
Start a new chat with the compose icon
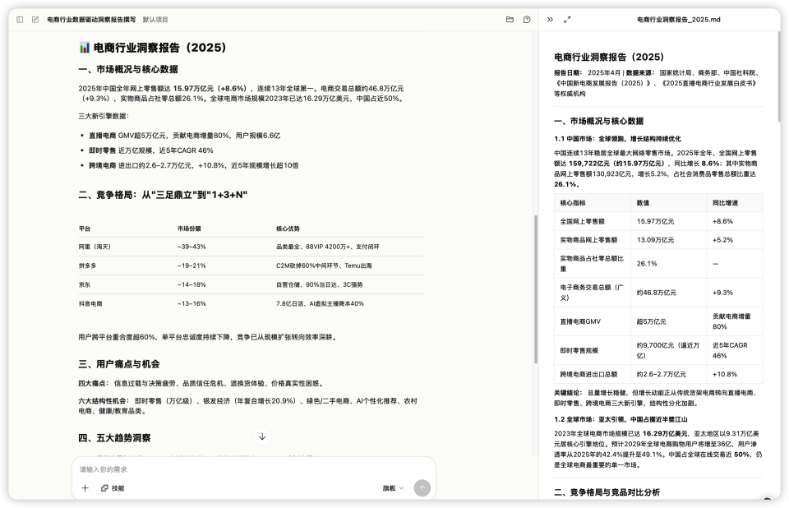pyautogui.click(x=34, y=19)
